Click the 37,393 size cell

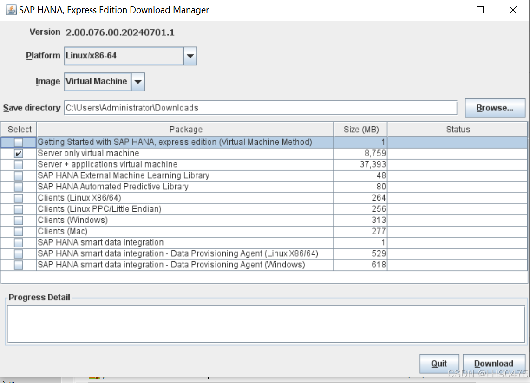click(360, 165)
